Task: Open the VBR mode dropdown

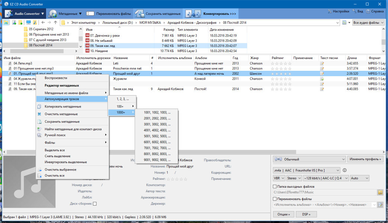Action: 279,178
